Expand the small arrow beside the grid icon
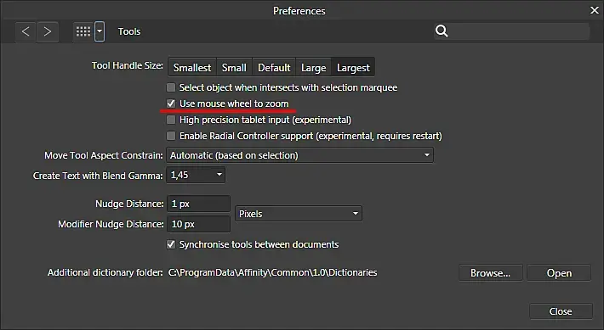Screen dimensions: 604x330 [x=100, y=31]
